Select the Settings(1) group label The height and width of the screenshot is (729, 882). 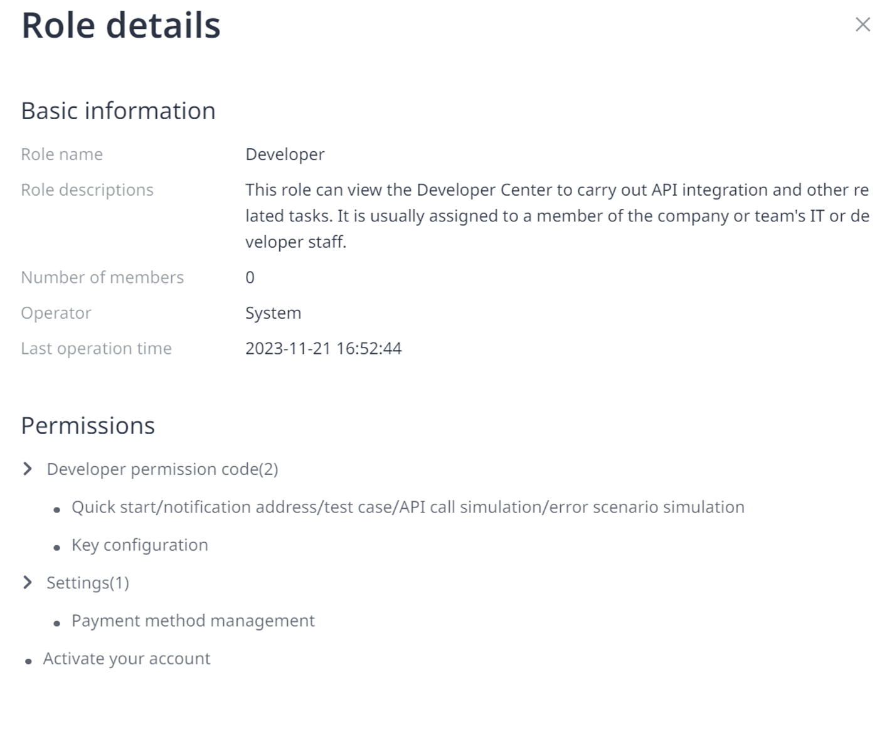[x=88, y=583]
